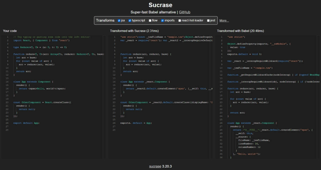Click 'class App extends Component {' in left editor
Image resolution: width=321 pixels, height=170 pixels.
33,82
